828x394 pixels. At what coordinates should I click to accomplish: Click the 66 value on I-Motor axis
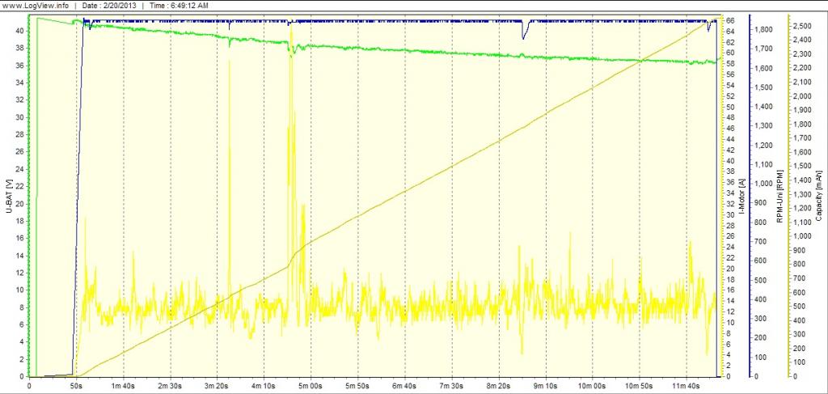coord(728,20)
